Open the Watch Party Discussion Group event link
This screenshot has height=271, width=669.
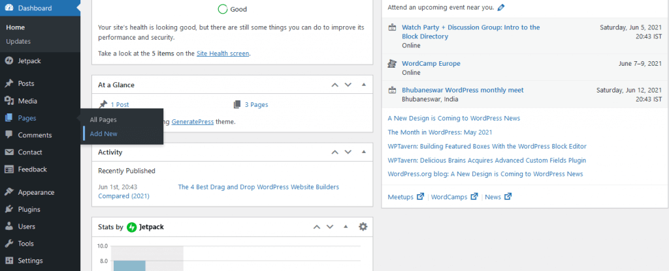(470, 32)
